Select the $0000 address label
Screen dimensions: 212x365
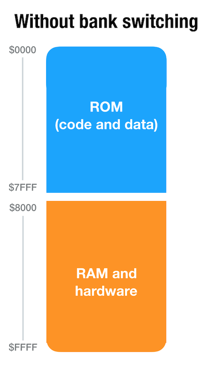pos(22,50)
